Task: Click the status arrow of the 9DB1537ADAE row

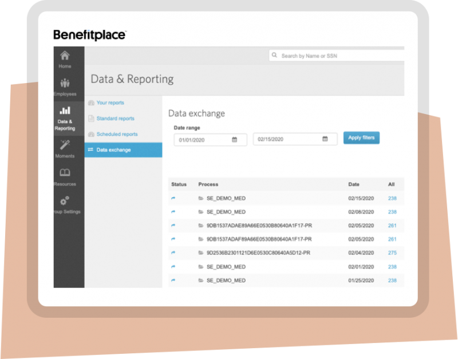Action: pyautogui.click(x=173, y=226)
